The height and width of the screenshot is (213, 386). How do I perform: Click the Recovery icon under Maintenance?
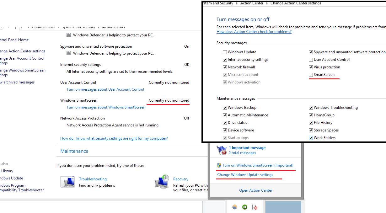click(x=162, y=182)
